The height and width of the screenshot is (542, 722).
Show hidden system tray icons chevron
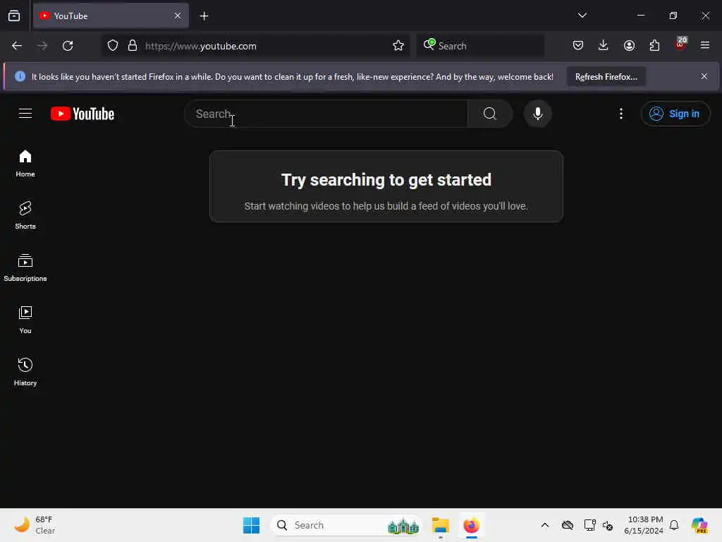coord(545,525)
